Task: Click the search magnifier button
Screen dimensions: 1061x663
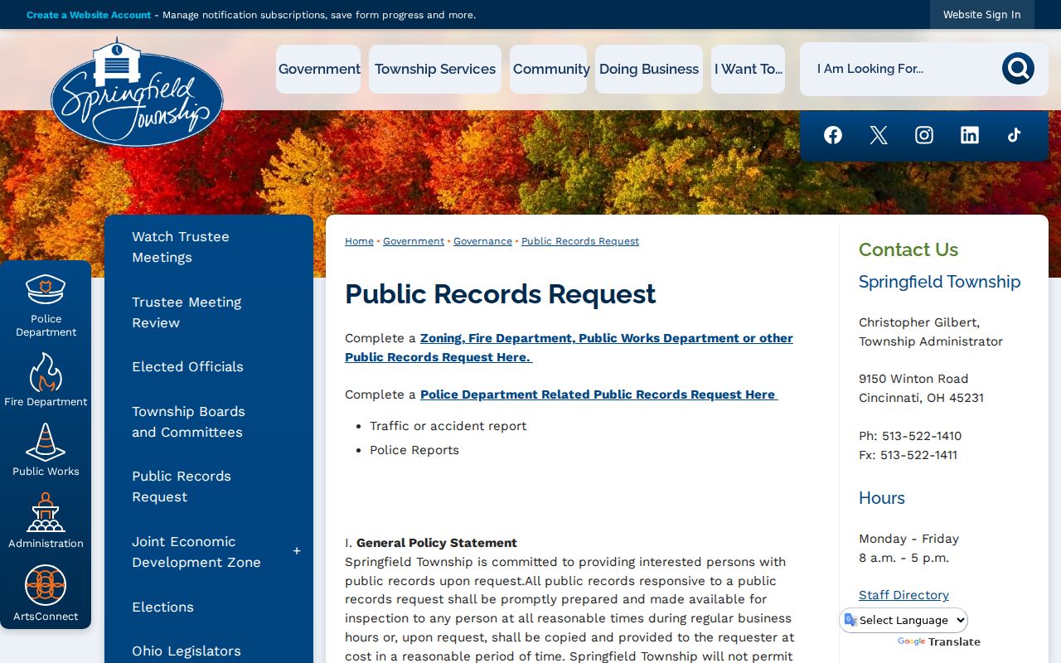Action: click(x=1018, y=69)
